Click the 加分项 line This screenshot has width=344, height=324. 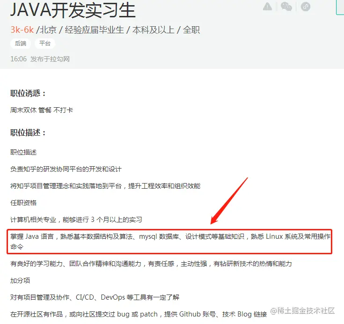[20, 280]
